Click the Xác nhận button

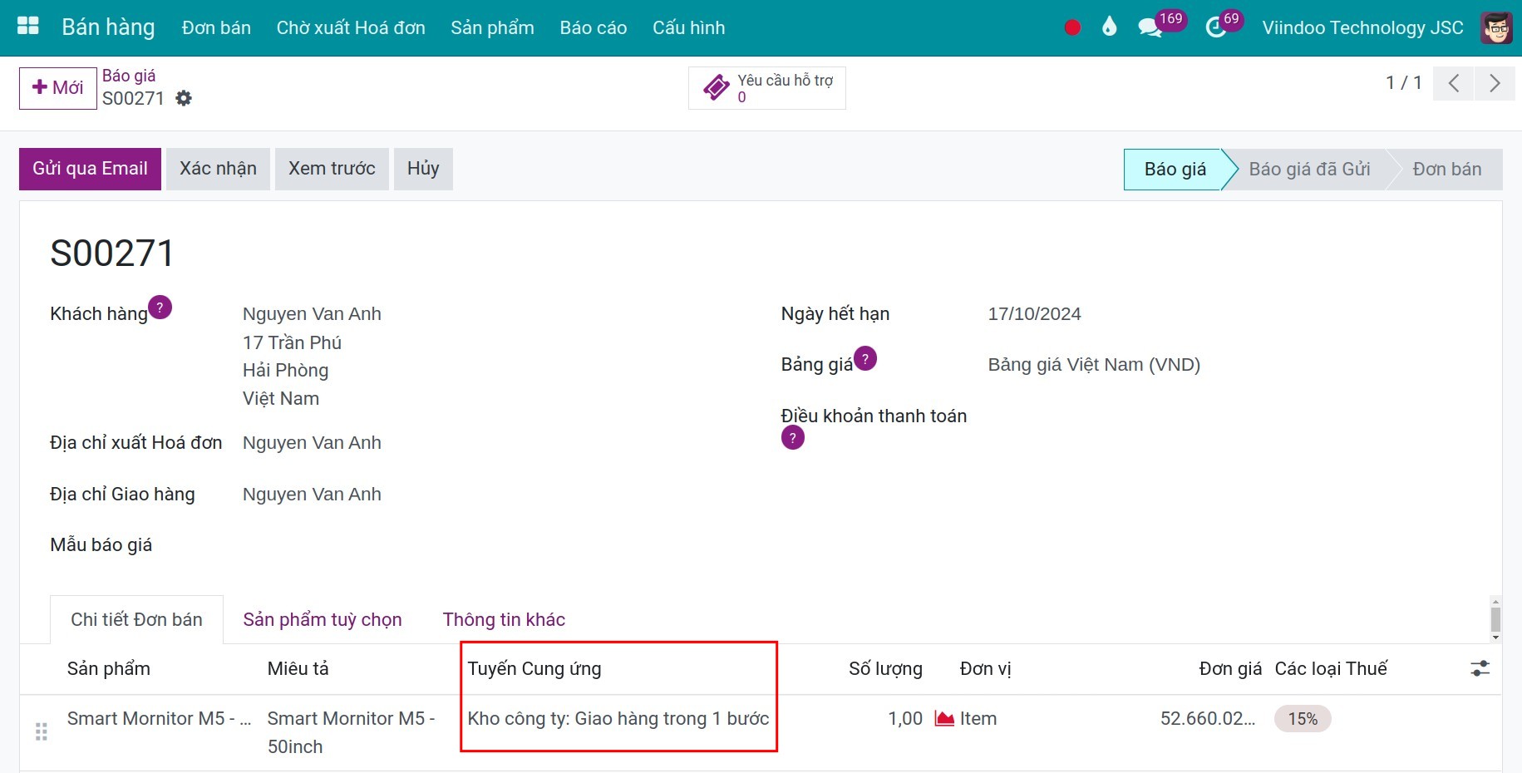pyautogui.click(x=217, y=168)
